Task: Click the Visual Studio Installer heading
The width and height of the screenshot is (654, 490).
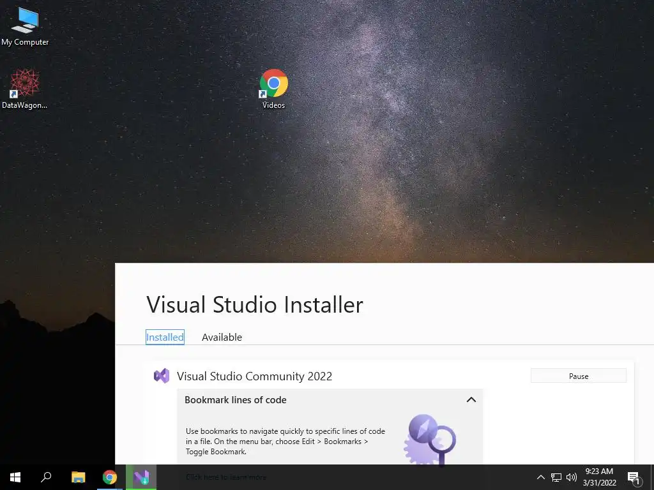Action: point(255,304)
